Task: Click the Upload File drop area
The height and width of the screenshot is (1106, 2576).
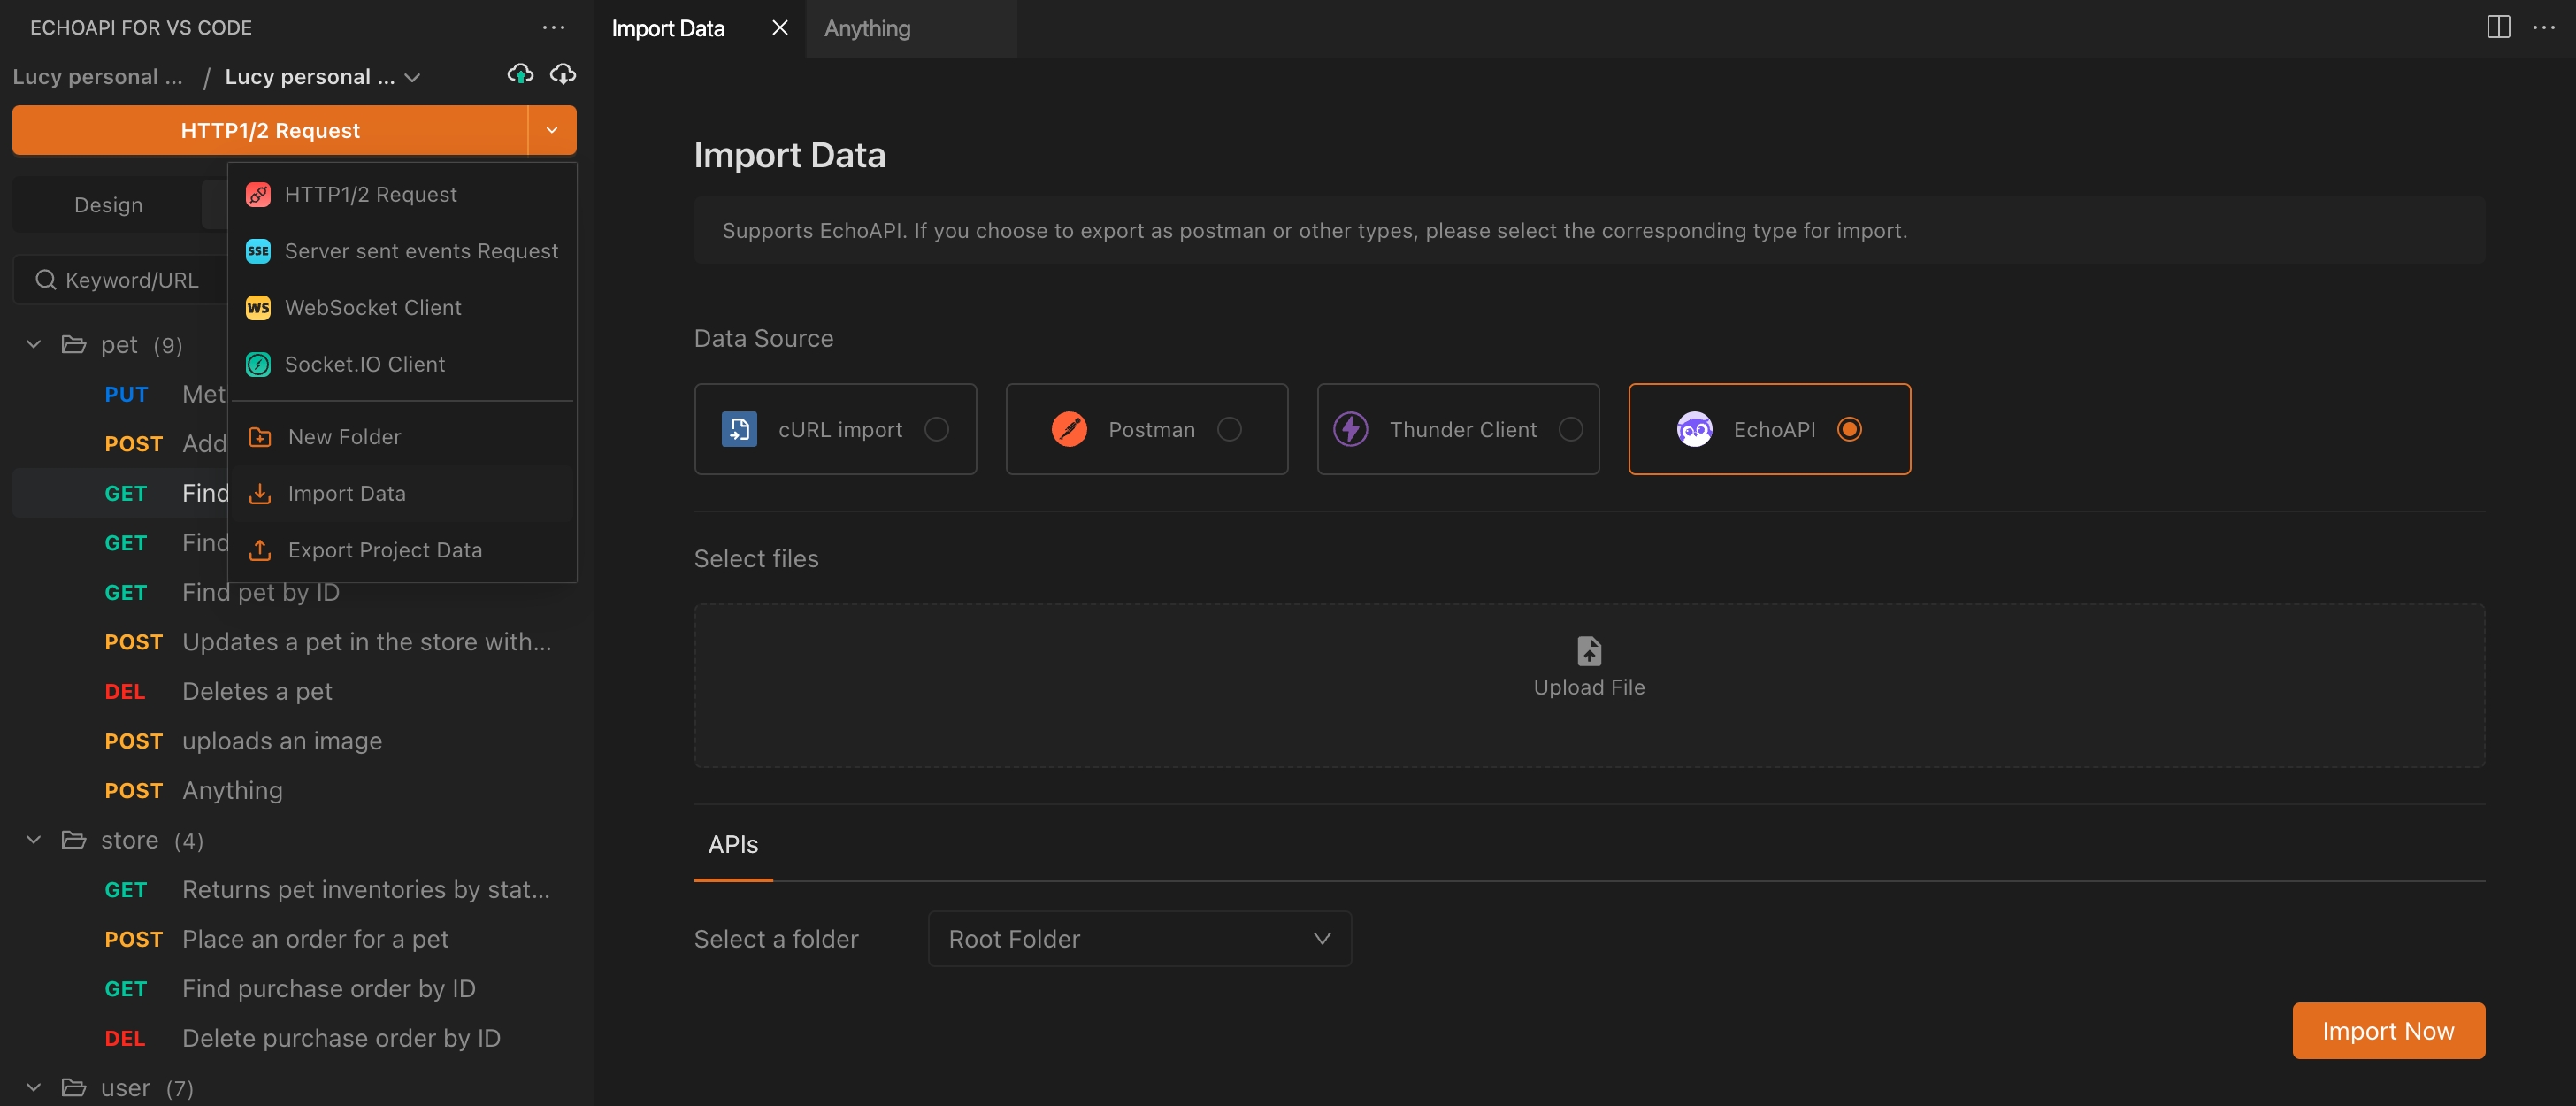Action: tap(1589, 685)
